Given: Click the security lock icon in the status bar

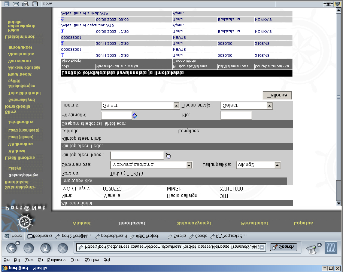Looking at the screenshot, I should pos(337,4).
